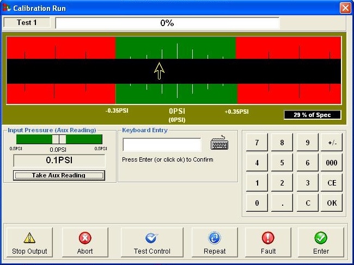The height and width of the screenshot is (265, 354).
Task: Open Test Control with the checkmark icon
Action: point(152,243)
